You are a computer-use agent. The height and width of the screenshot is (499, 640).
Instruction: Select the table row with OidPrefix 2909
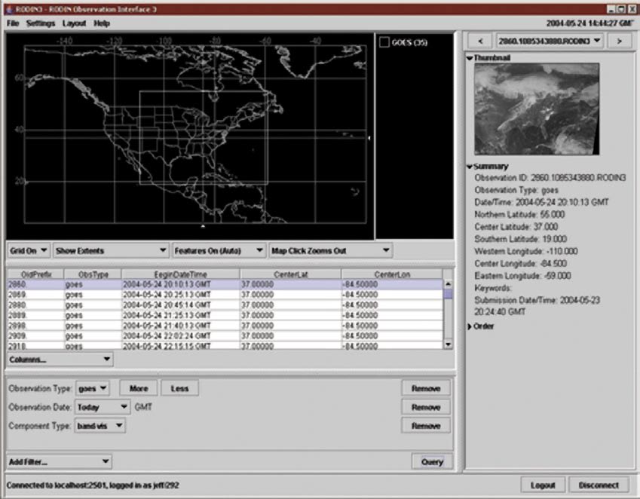pyautogui.click(x=225, y=335)
